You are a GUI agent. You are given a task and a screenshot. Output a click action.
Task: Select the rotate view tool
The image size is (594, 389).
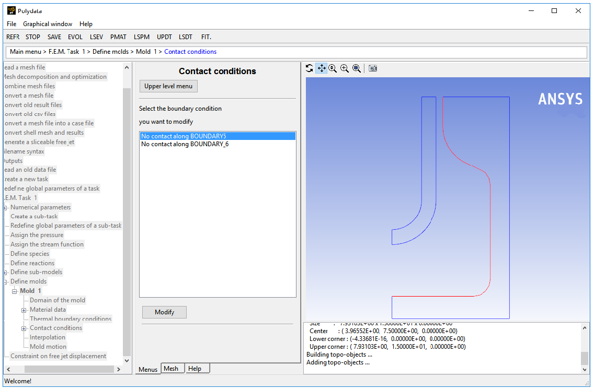pos(310,68)
